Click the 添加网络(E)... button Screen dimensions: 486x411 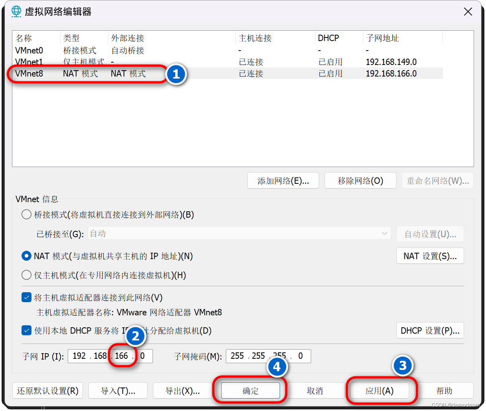pyautogui.click(x=283, y=181)
